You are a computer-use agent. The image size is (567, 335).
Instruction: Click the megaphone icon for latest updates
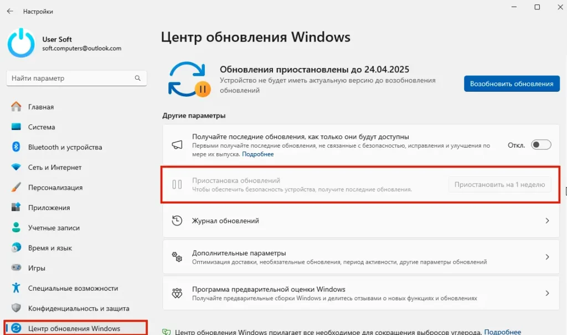click(x=177, y=145)
